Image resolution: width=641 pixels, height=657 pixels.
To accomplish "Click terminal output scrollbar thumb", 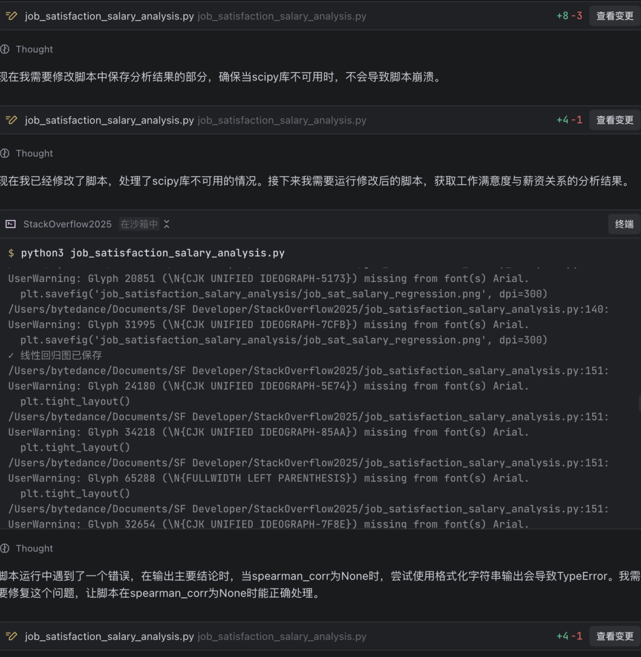I will [639, 404].
